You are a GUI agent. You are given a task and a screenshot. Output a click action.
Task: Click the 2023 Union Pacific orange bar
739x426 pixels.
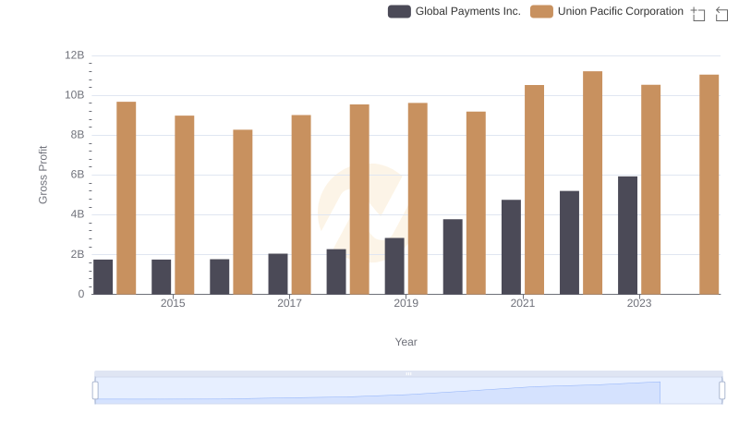coord(651,189)
